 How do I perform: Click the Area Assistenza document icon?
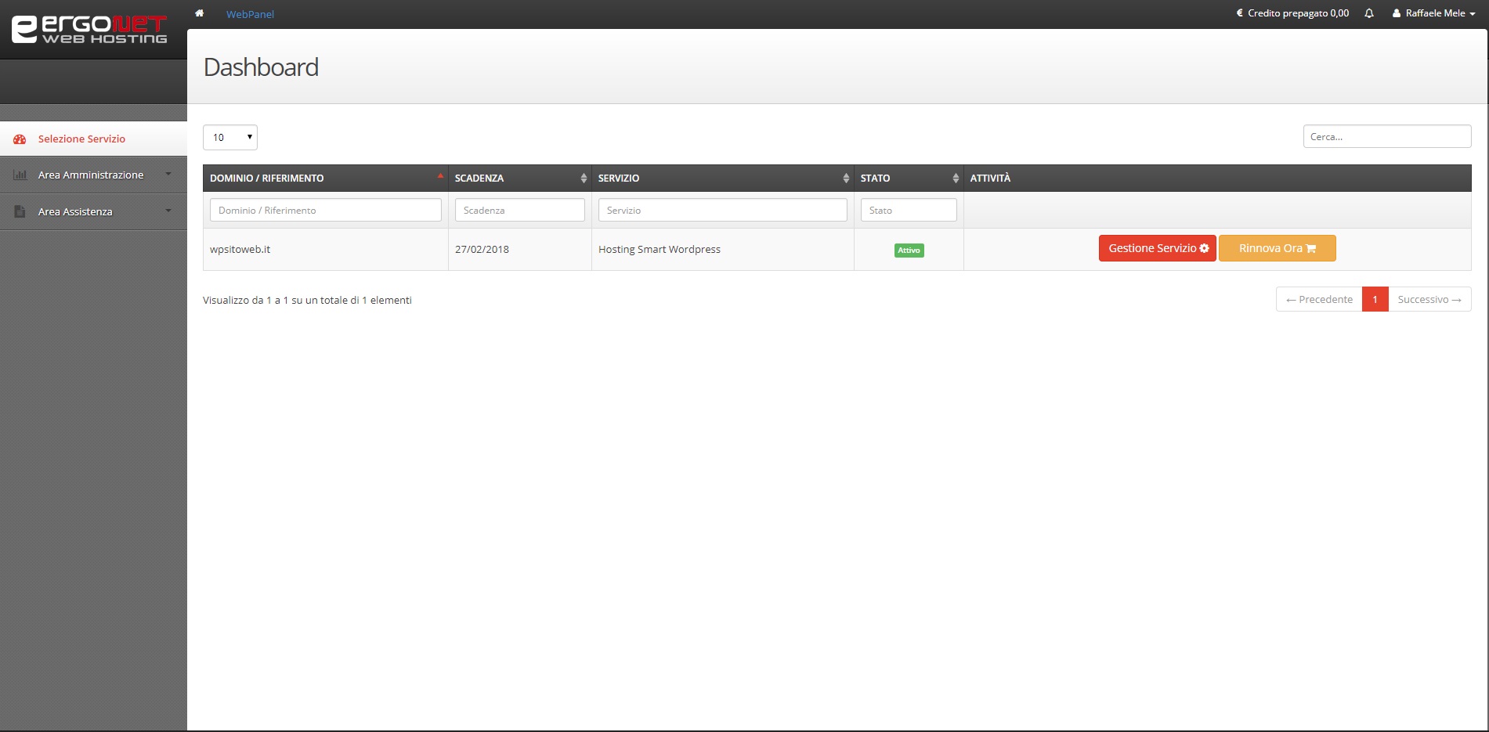[x=20, y=212]
